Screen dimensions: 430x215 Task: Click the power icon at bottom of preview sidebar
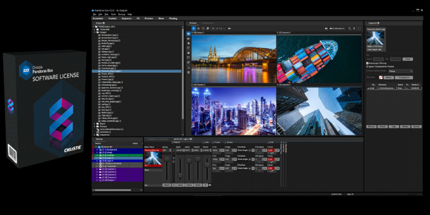point(189,72)
